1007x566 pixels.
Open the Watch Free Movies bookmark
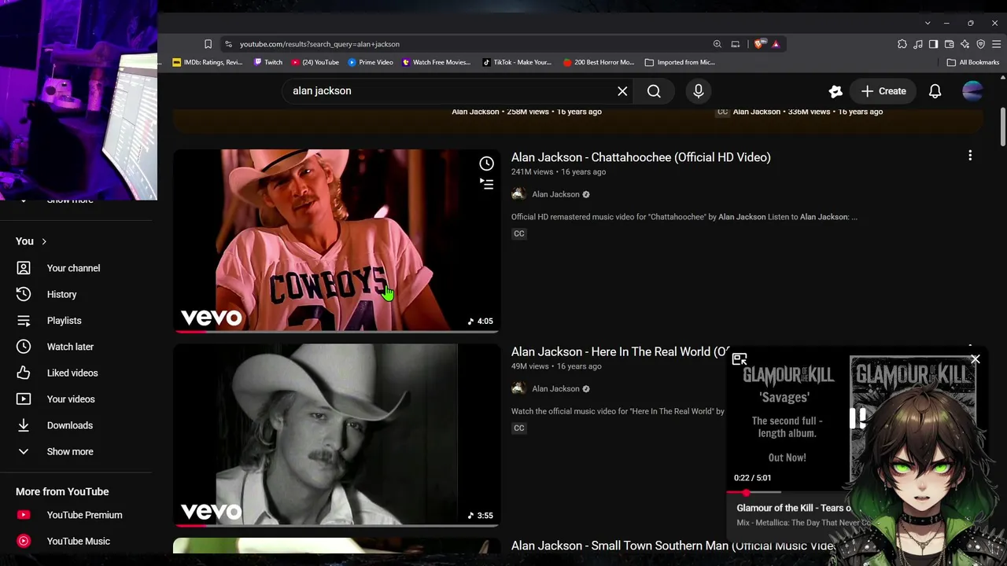click(x=436, y=62)
